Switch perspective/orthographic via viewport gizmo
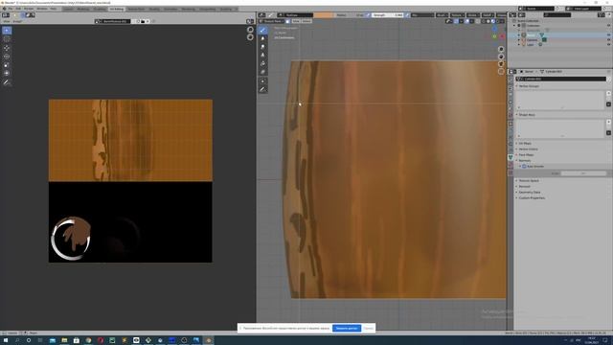Screen dimensions: 613x345 (501, 72)
